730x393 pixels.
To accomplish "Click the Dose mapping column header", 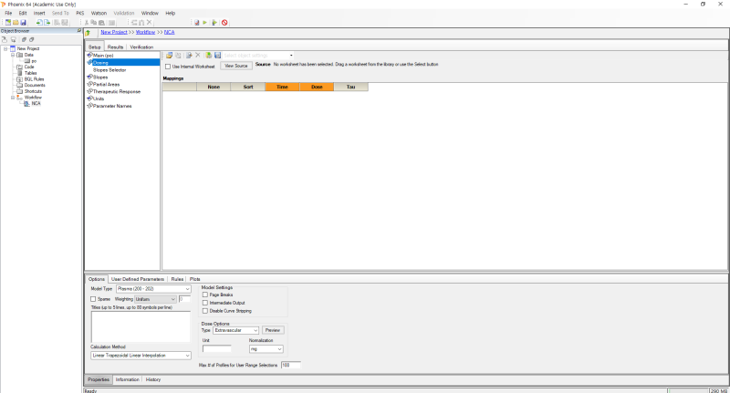I will click(x=317, y=87).
